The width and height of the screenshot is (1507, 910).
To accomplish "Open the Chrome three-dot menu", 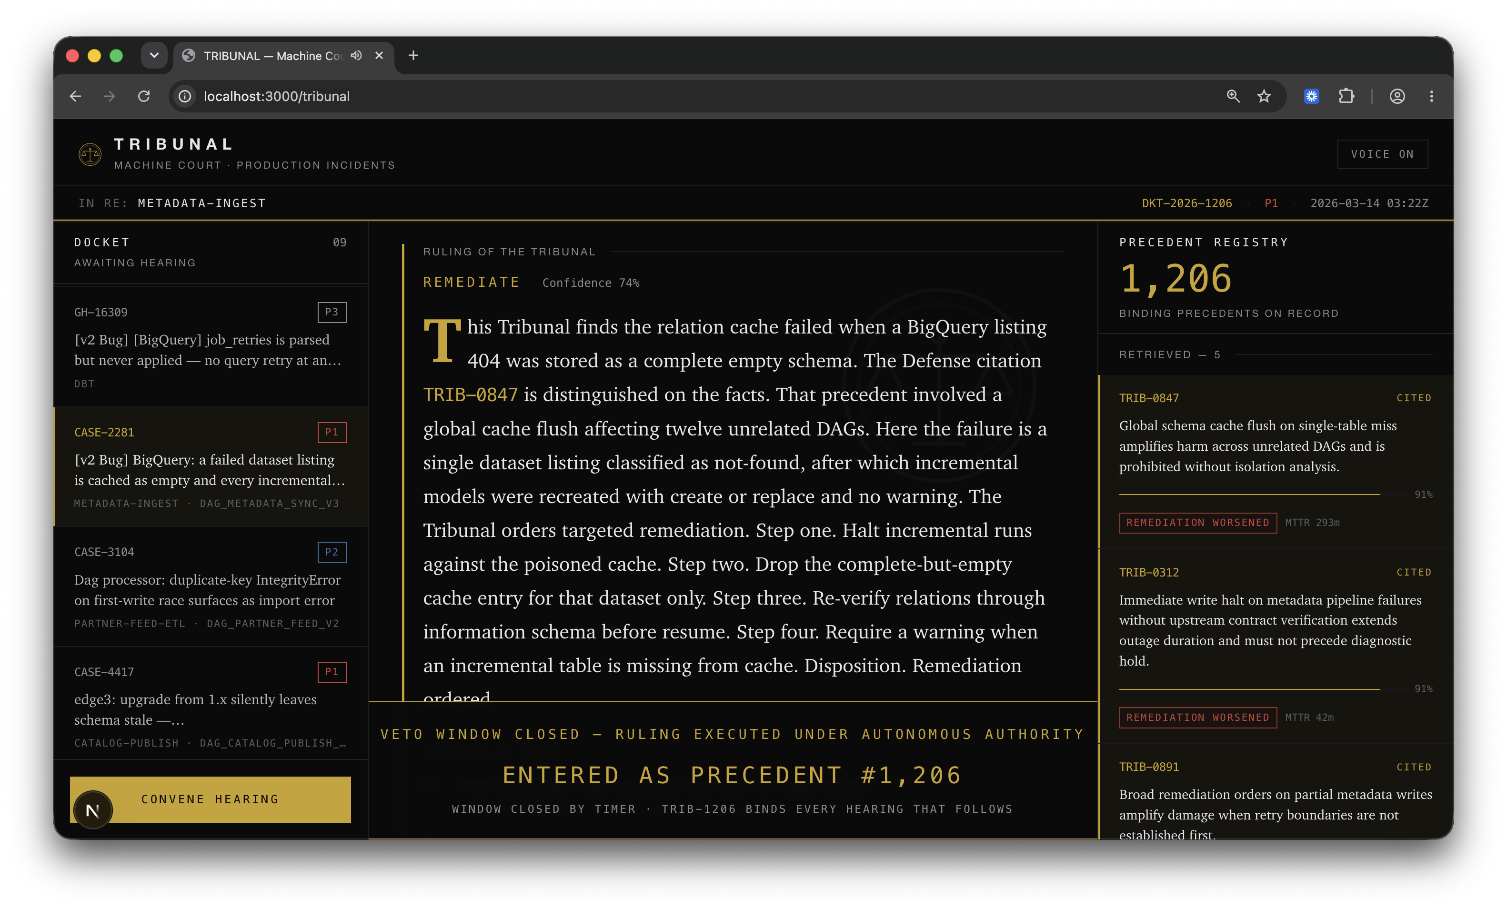I will 1431,96.
